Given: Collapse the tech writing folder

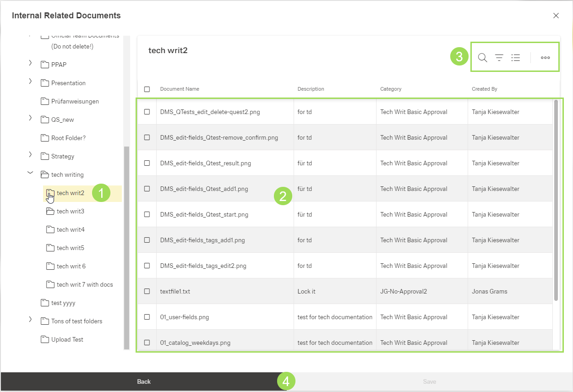Looking at the screenshot, I should (x=30, y=173).
